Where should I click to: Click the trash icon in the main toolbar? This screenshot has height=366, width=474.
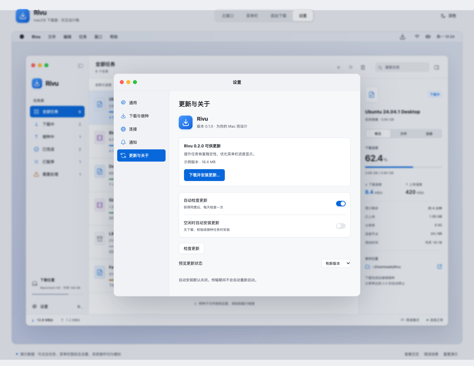coord(363,67)
